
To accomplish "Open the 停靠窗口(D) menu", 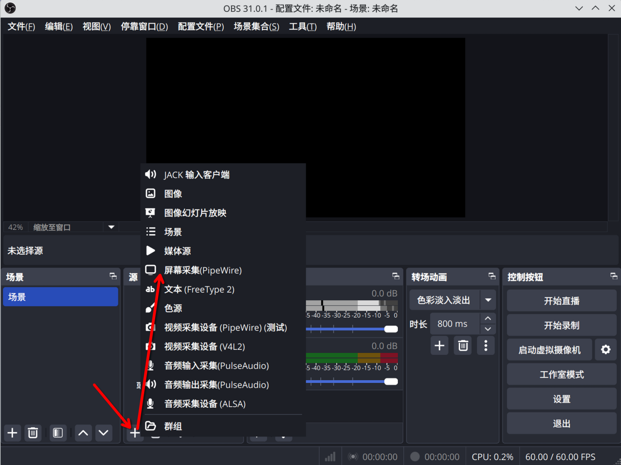I will click(x=144, y=26).
